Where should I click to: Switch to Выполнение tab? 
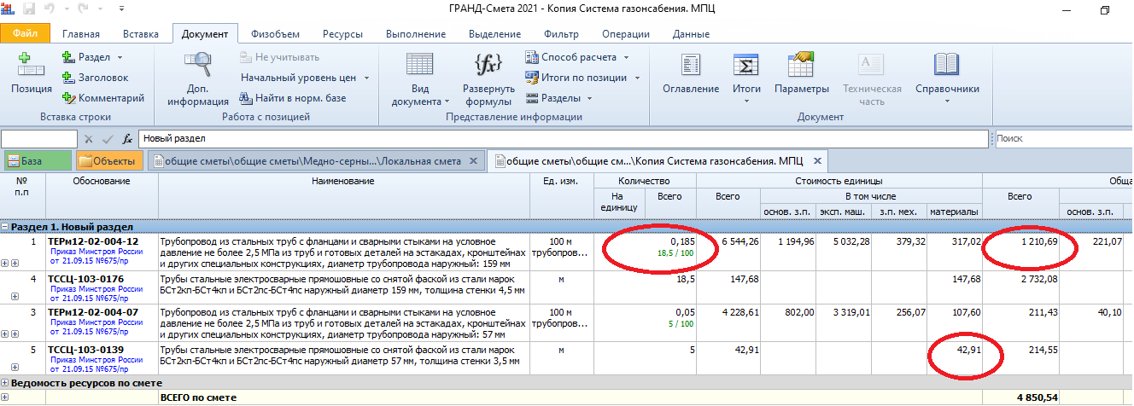pos(416,34)
